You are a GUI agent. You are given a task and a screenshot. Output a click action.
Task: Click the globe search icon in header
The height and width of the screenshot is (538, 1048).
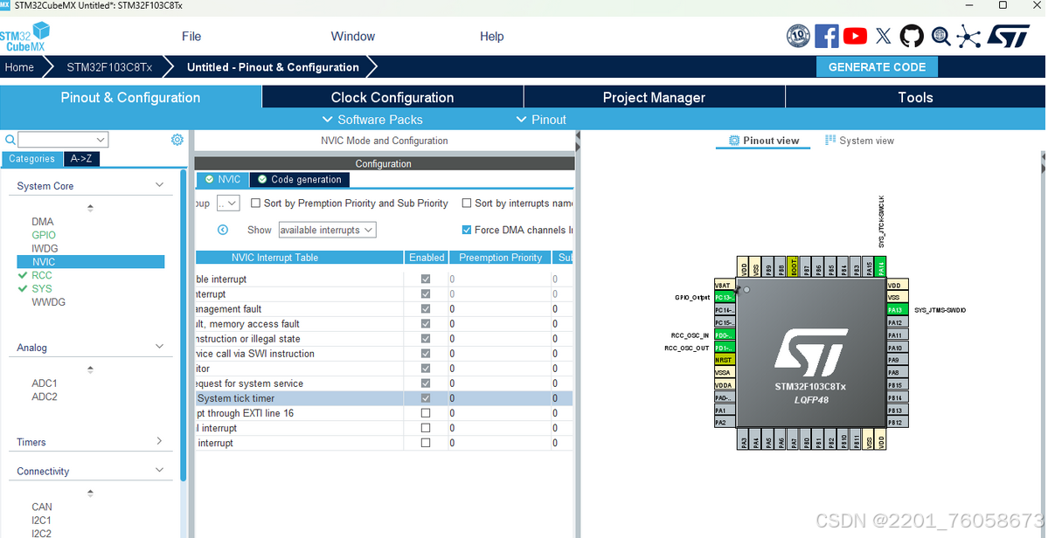pos(941,36)
